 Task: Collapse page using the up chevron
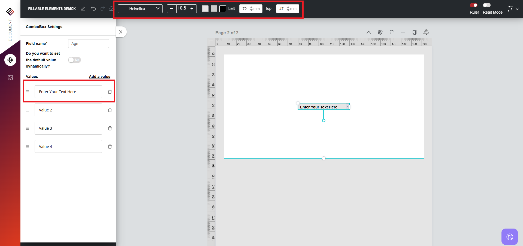369,32
